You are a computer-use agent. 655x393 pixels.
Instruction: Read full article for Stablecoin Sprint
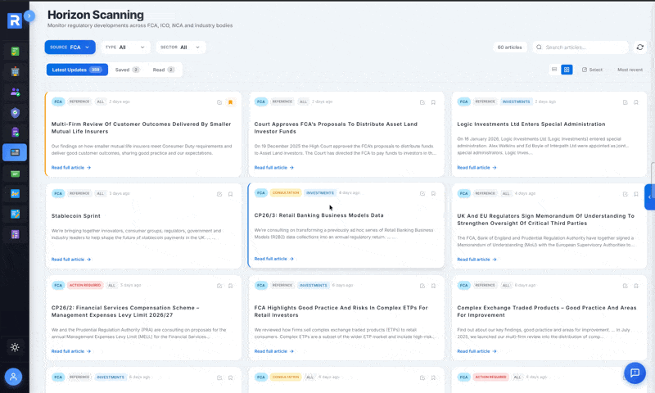click(71, 260)
